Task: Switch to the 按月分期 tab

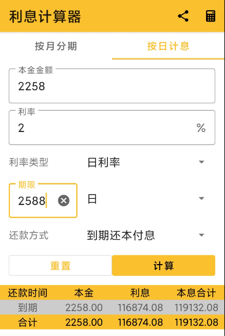Action: (56, 46)
